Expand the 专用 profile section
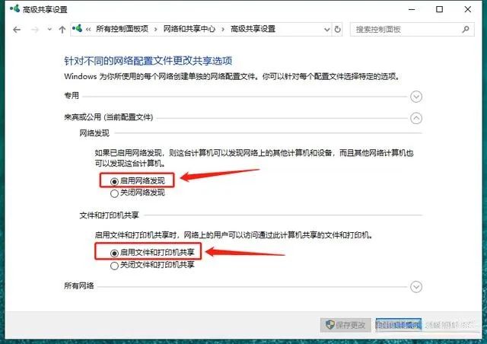The image size is (487, 344). pos(416,97)
